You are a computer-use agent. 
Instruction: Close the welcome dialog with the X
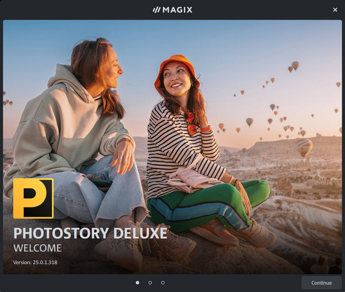click(x=335, y=10)
